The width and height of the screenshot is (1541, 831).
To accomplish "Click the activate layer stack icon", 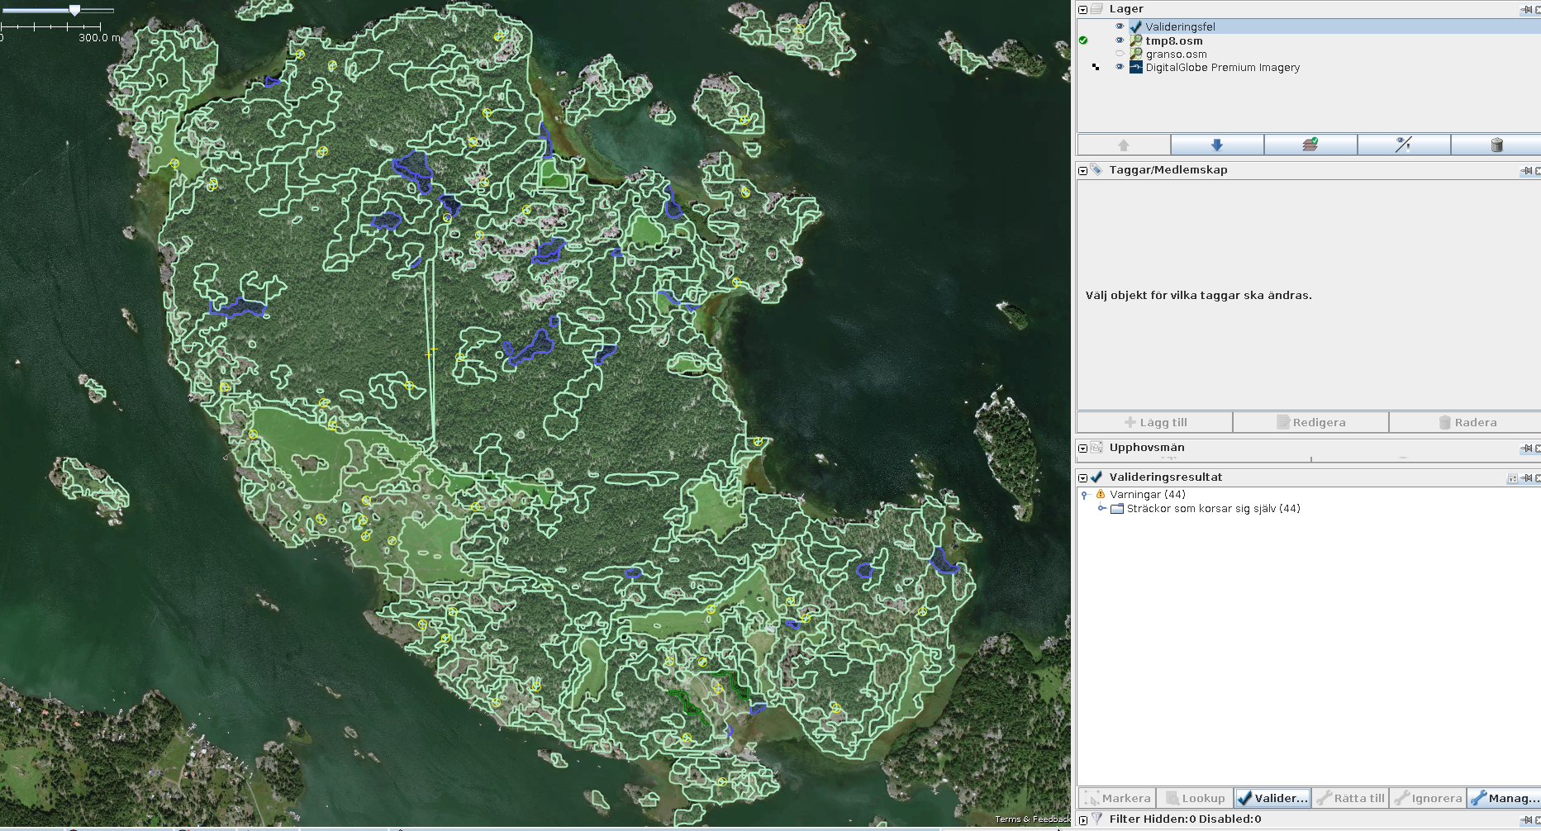I will (1310, 145).
